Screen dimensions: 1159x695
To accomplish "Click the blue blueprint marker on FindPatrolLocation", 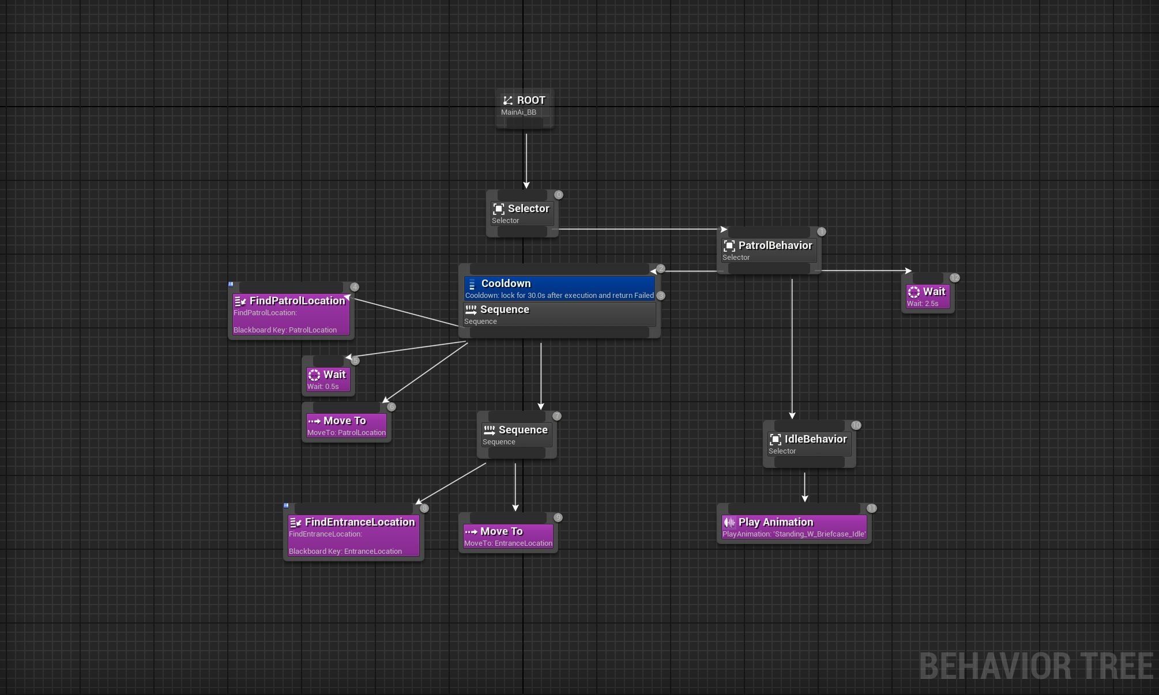I will (x=231, y=284).
